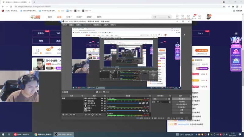The image size is (244, 137).
Task: Move source down in Sources toolbar
Action: coord(100,115)
